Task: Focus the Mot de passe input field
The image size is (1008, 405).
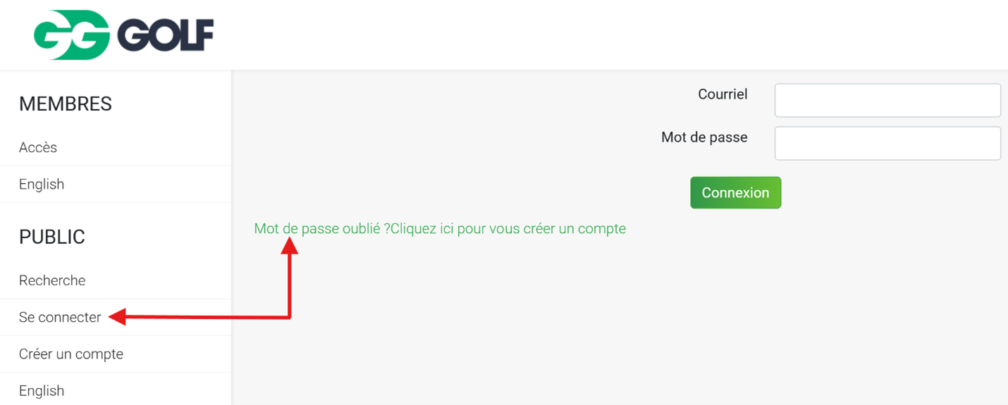Action: point(887,143)
